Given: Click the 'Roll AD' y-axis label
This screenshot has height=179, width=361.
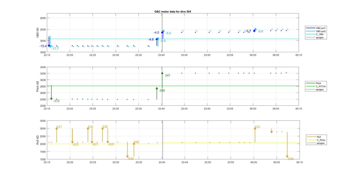Looking at the screenshot, I should tap(38, 140).
